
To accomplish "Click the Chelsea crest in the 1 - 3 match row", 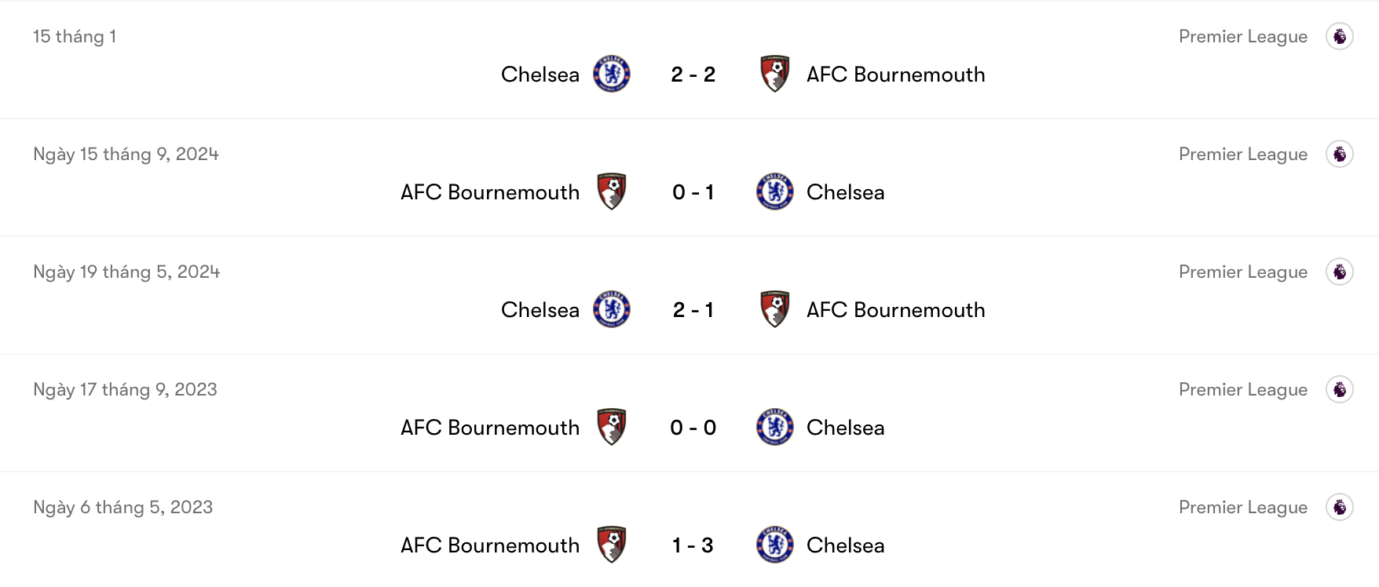I will (775, 545).
